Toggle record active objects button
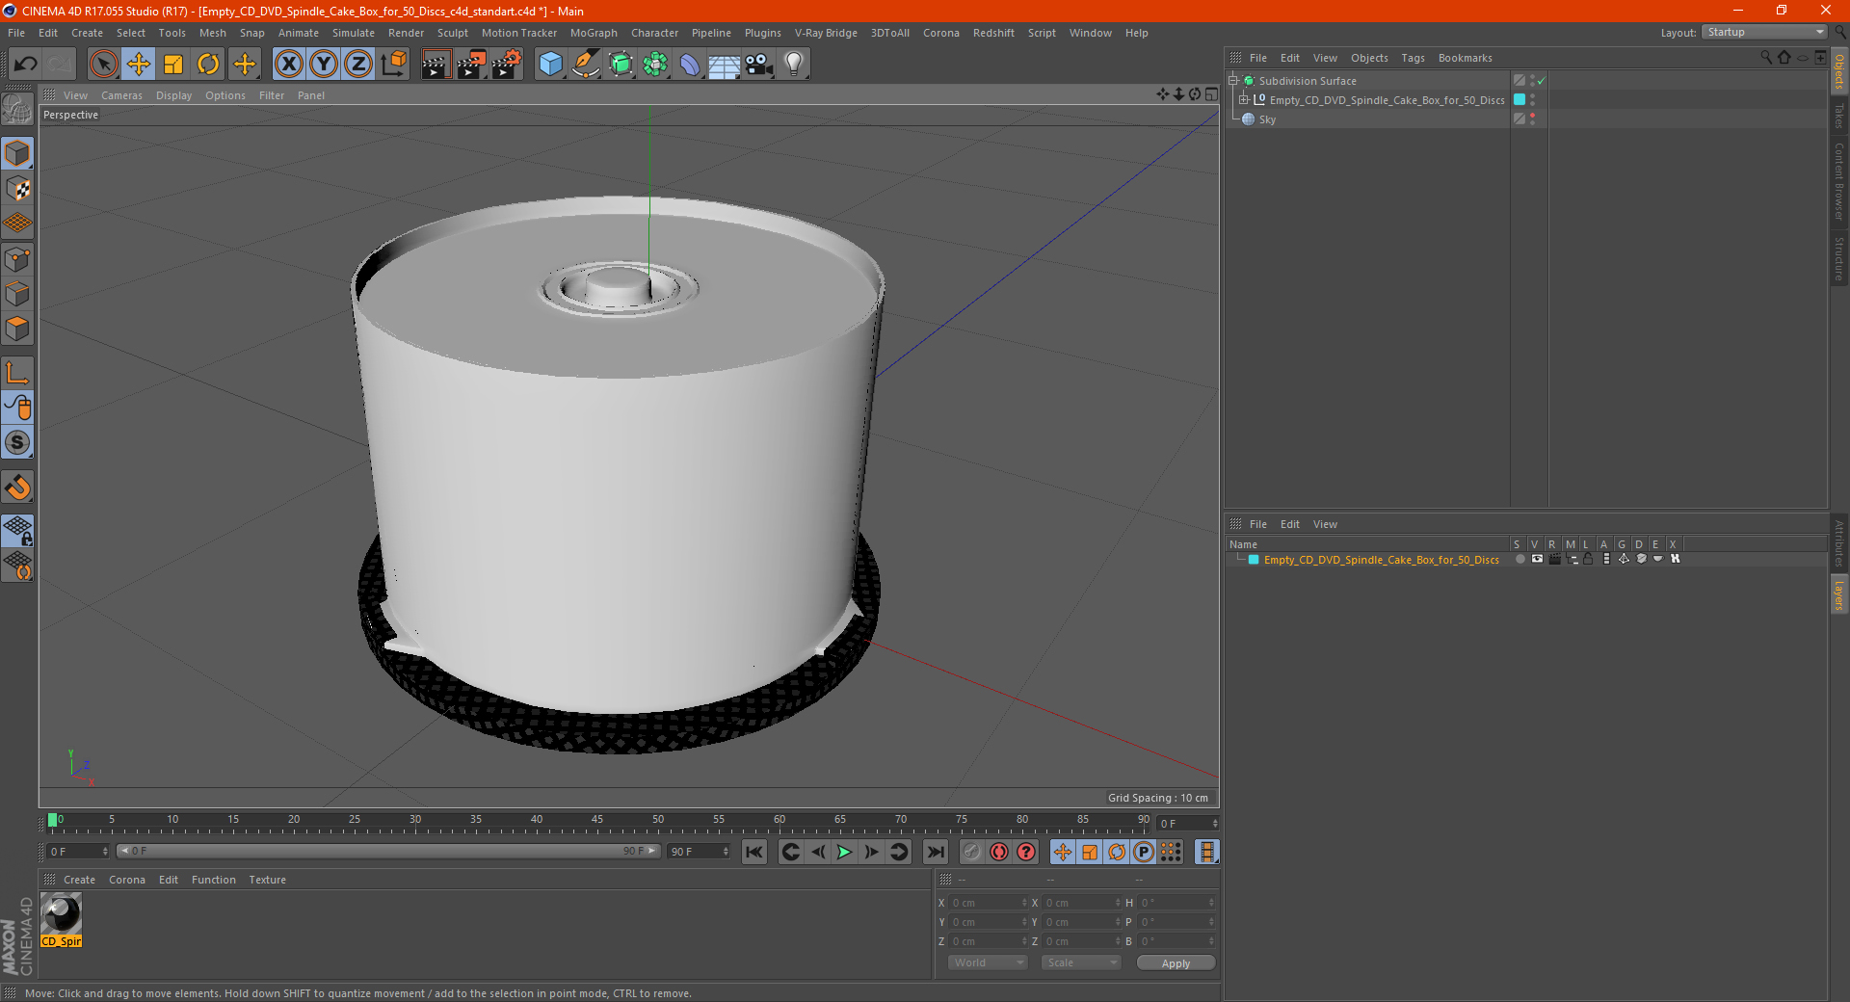 point(972,852)
